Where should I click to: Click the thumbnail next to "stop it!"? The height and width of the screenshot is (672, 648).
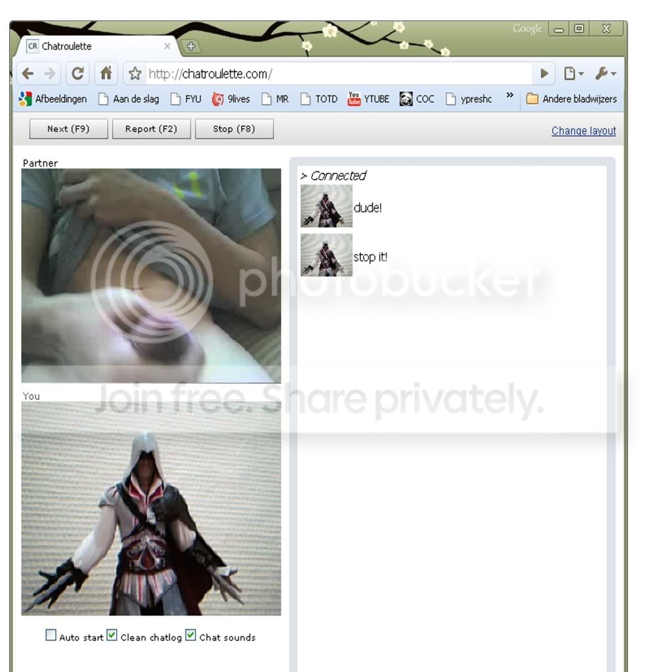point(326,255)
